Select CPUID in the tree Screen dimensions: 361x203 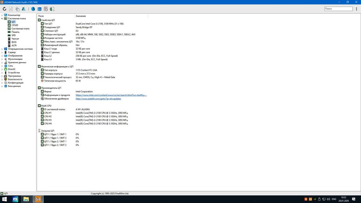click(15, 25)
